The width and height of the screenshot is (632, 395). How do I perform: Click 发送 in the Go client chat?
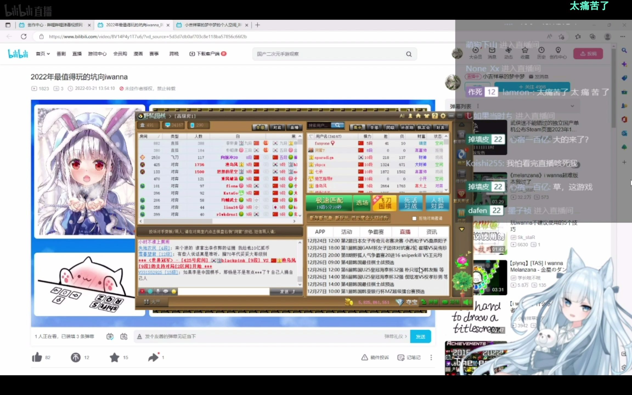tap(286, 292)
